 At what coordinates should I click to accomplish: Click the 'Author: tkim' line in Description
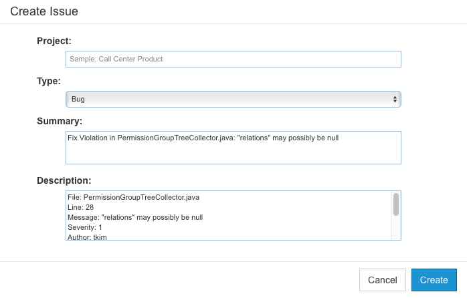click(x=87, y=237)
